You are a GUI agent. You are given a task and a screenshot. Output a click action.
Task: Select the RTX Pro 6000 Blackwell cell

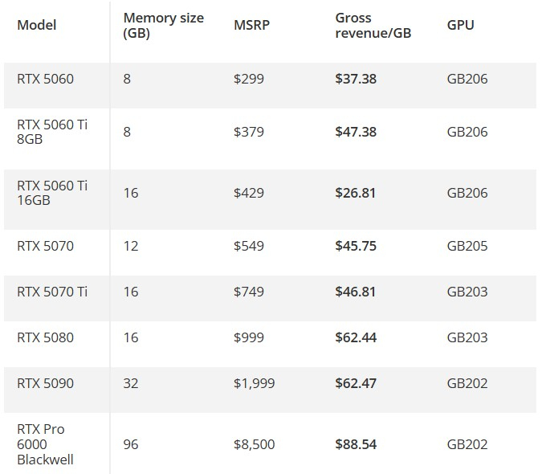tap(45, 444)
